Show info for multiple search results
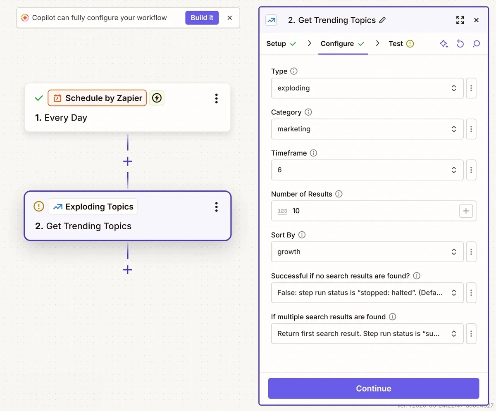Viewport: 496px width, 411px height. tap(393, 316)
